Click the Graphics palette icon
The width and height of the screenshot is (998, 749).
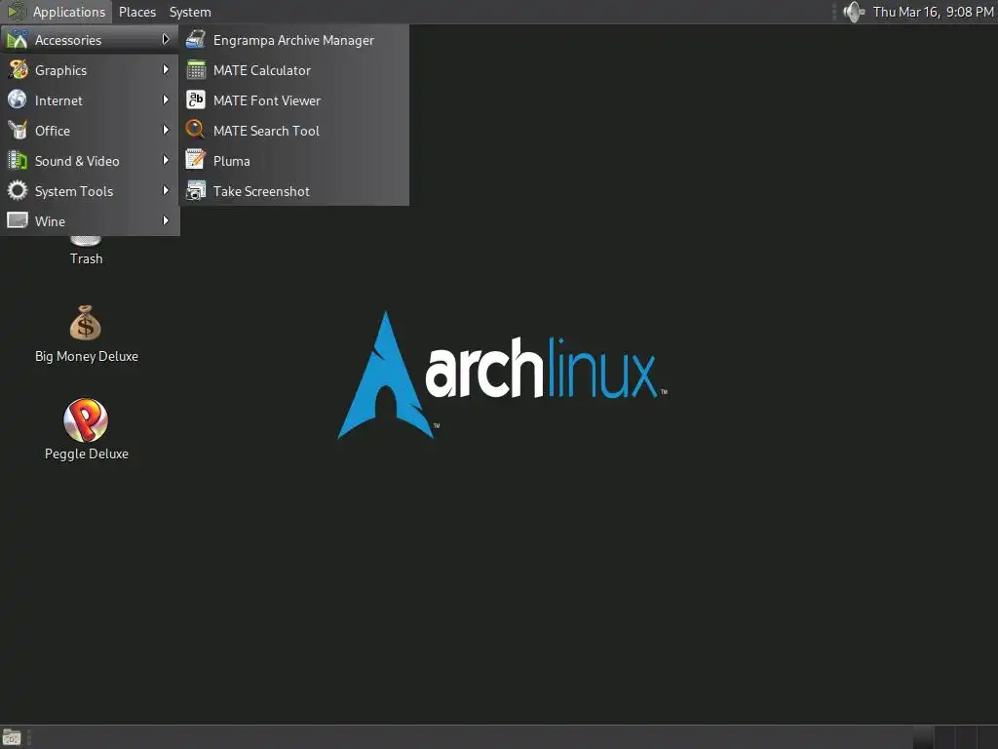click(x=18, y=69)
